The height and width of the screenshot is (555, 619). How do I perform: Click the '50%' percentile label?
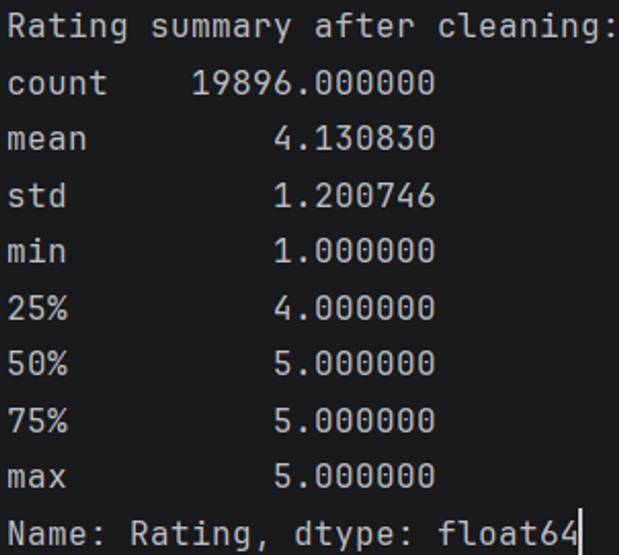click(38, 363)
